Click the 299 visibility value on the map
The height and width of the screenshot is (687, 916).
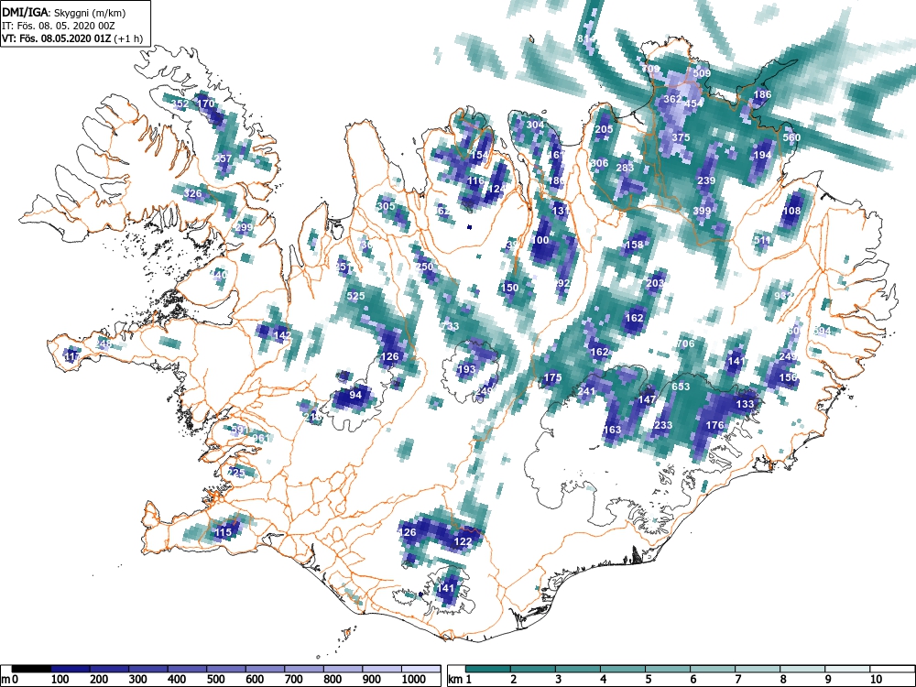click(245, 227)
